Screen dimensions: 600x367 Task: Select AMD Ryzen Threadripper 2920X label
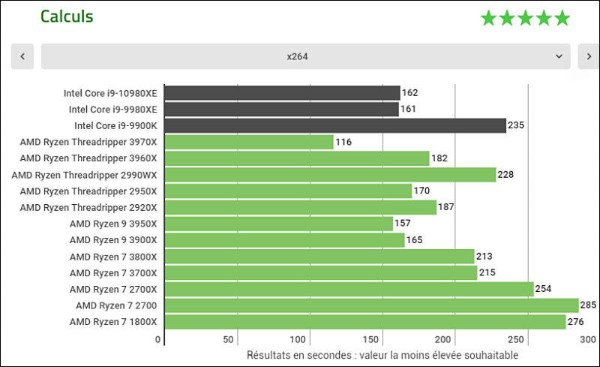(x=88, y=208)
